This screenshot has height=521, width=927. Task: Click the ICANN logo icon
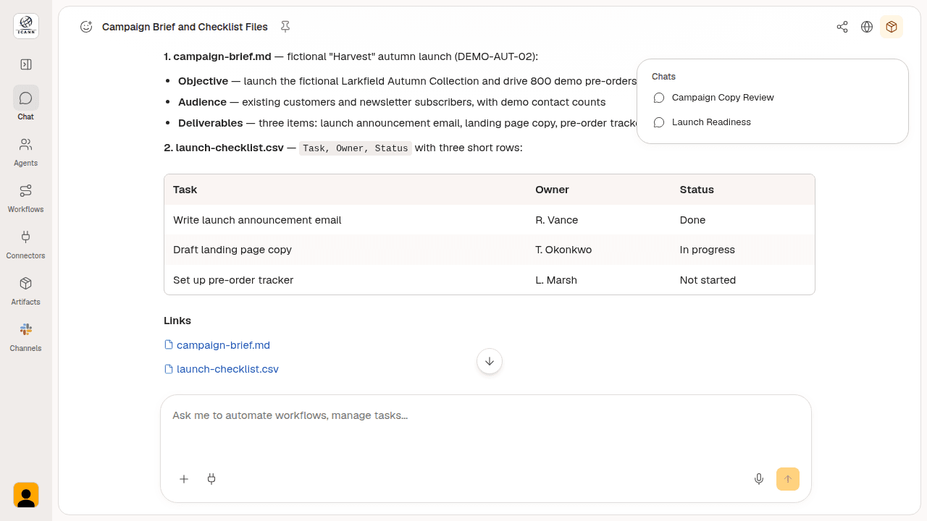(x=26, y=26)
